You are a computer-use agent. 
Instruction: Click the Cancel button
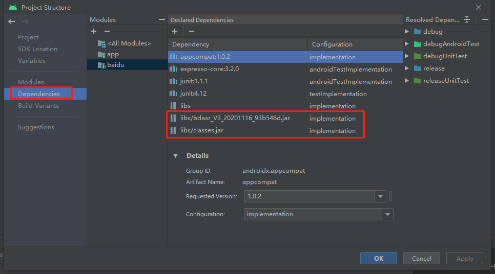click(x=421, y=258)
